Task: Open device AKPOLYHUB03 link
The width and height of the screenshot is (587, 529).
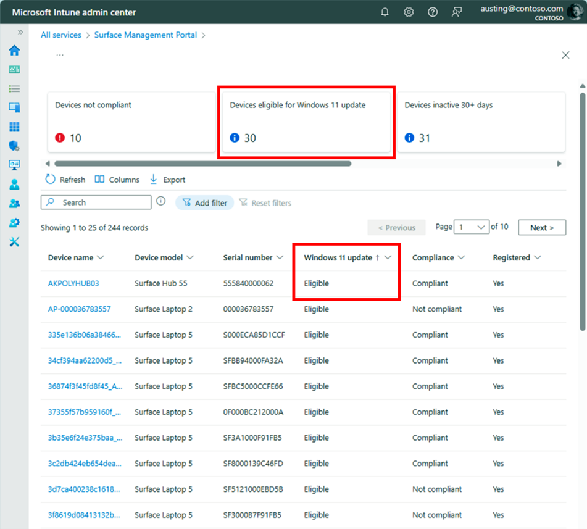Action: click(x=73, y=283)
